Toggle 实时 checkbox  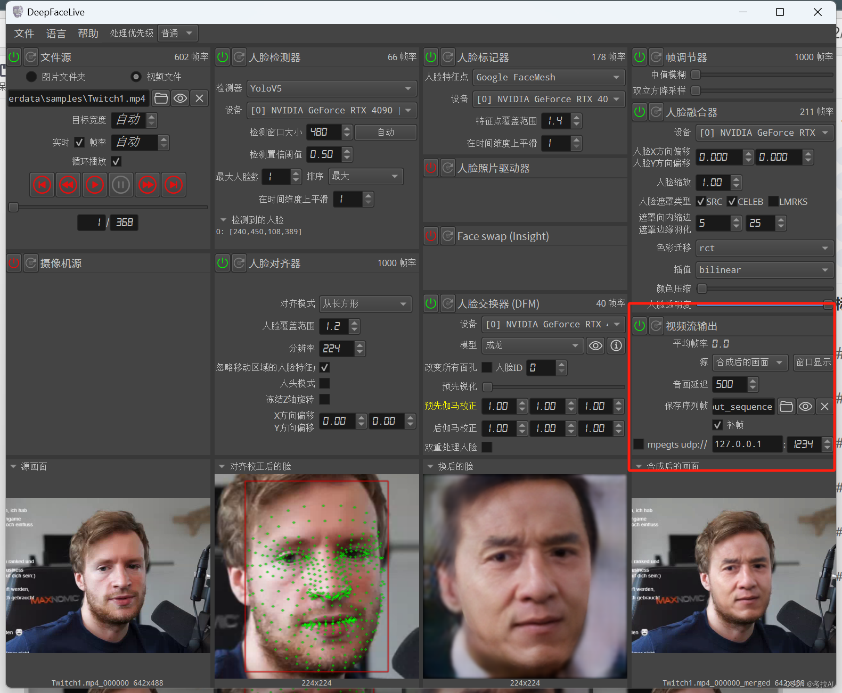[79, 142]
